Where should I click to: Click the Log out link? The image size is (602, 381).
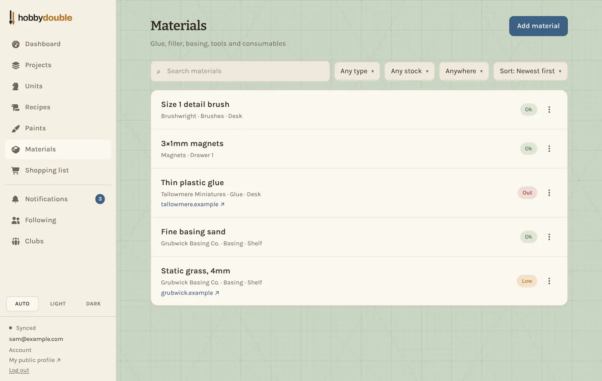pyautogui.click(x=19, y=370)
